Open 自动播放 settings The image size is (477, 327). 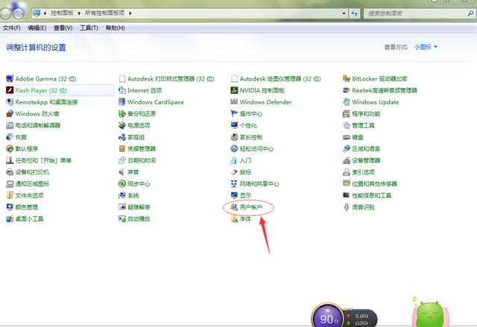134,218
